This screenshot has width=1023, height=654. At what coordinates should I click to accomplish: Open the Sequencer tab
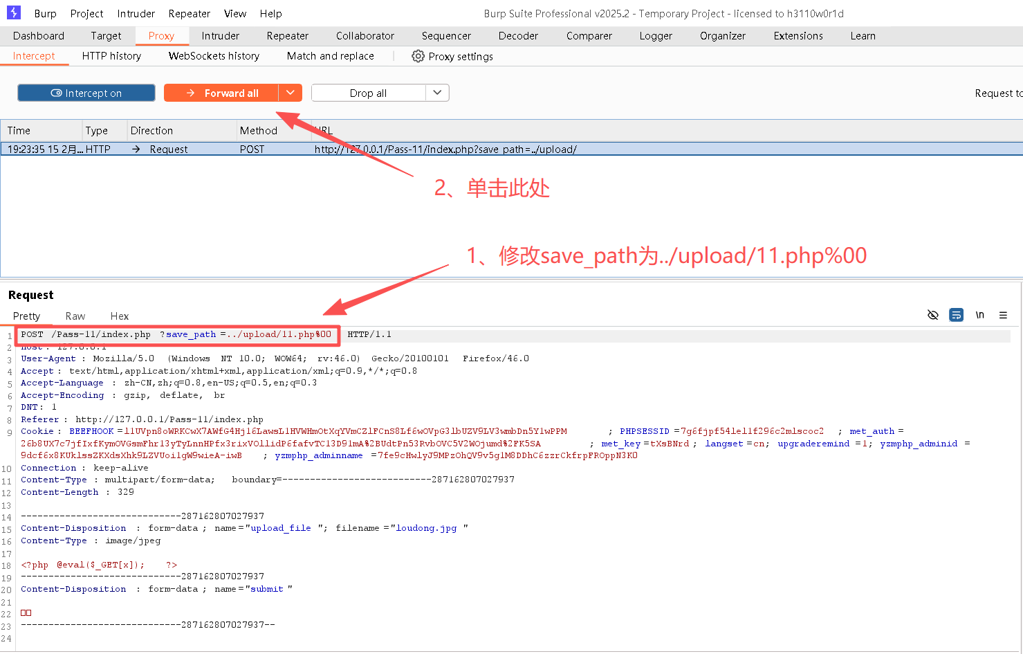tap(446, 36)
